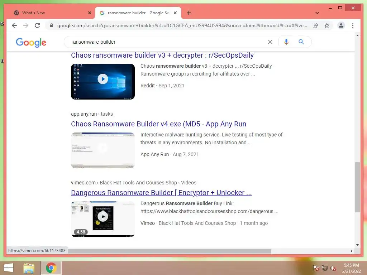Start voice search with the microphone
Viewport: 367px width, 275px height.
pos(286,42)
